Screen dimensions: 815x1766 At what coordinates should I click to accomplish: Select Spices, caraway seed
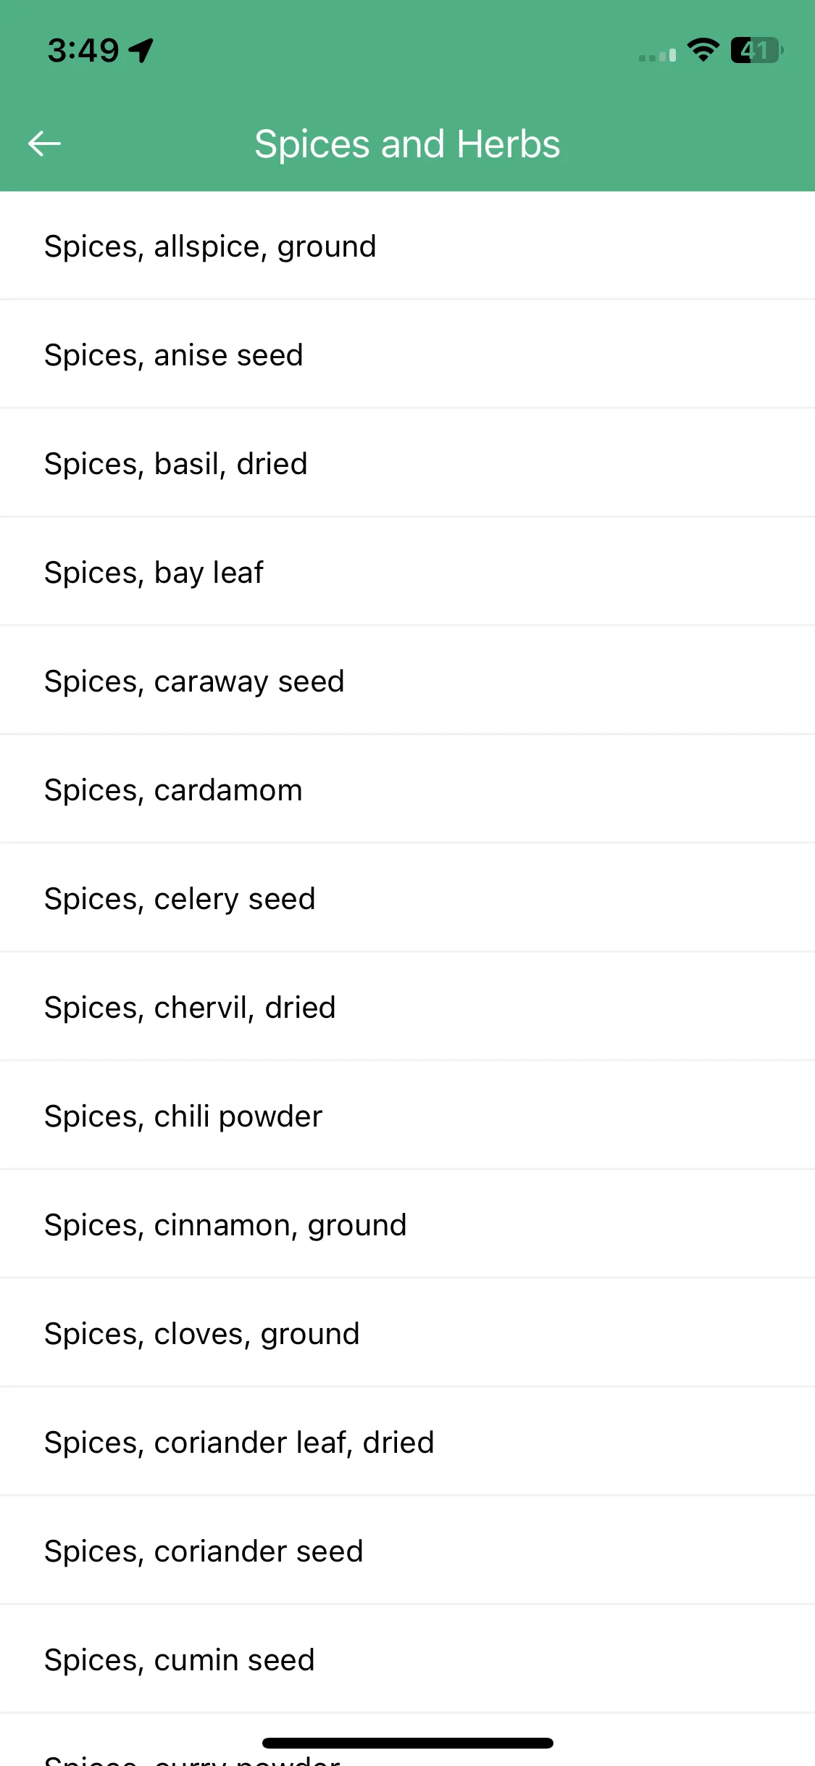pos(407,681)
